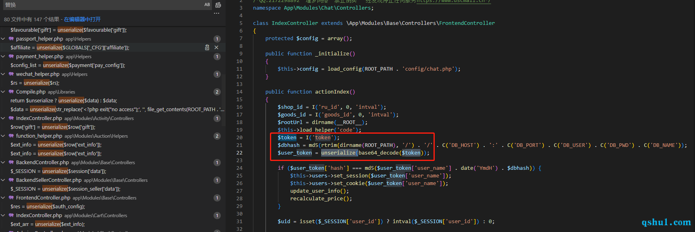The width and height of the screenshot is (695, 232).
Task: Collapse the FrontendController.php results group
Action: tap(3, 197)
